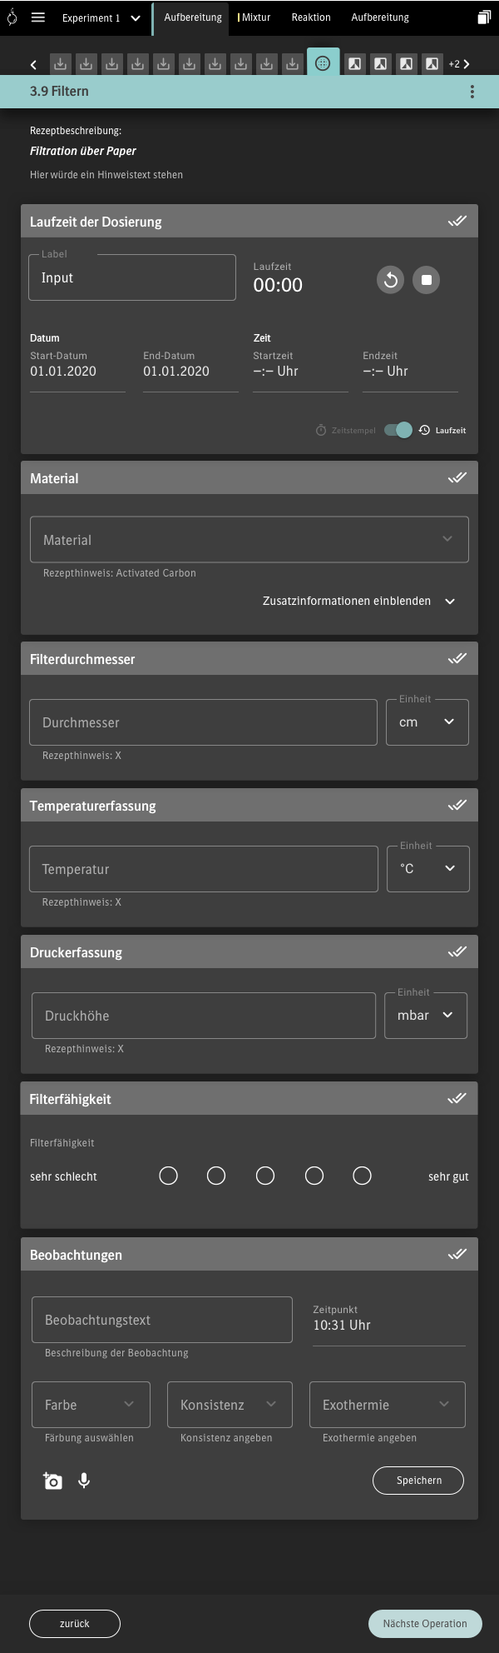Click the reset timer icon

pos(390,280)
